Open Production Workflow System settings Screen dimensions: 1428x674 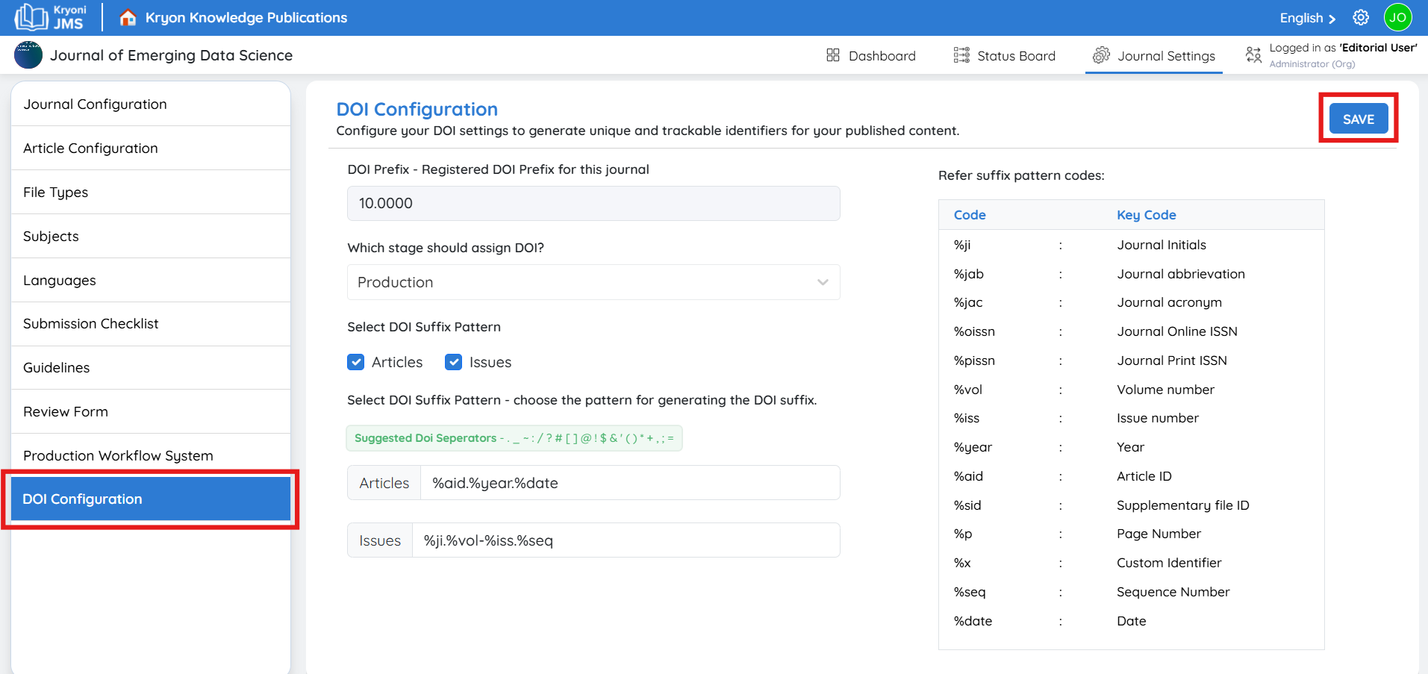[118, 455]
